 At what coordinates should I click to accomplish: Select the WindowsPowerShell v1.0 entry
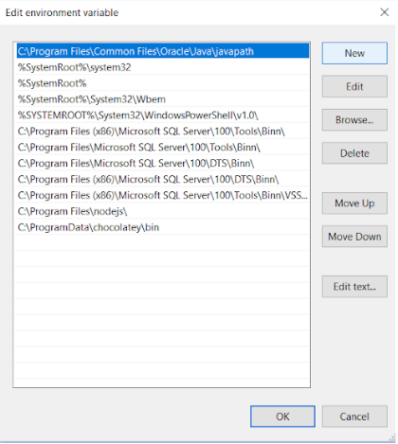tap(162, 115)
